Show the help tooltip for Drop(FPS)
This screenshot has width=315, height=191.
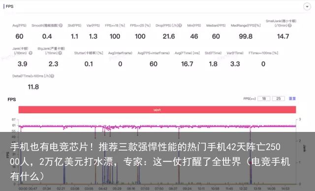click(x=180, y=26)
